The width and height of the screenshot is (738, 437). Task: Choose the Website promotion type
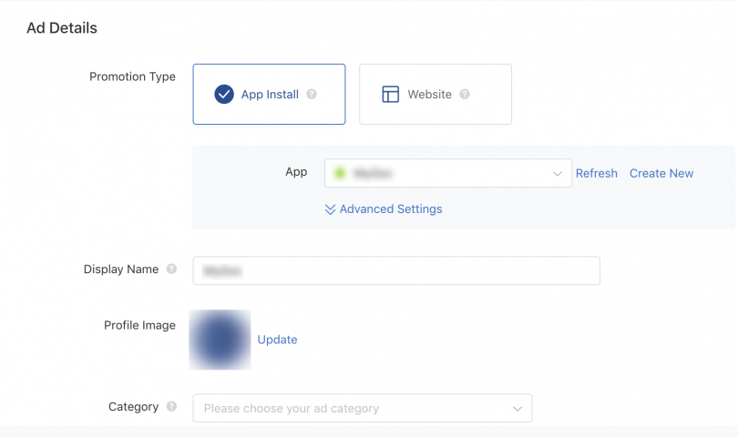[435, 94]
